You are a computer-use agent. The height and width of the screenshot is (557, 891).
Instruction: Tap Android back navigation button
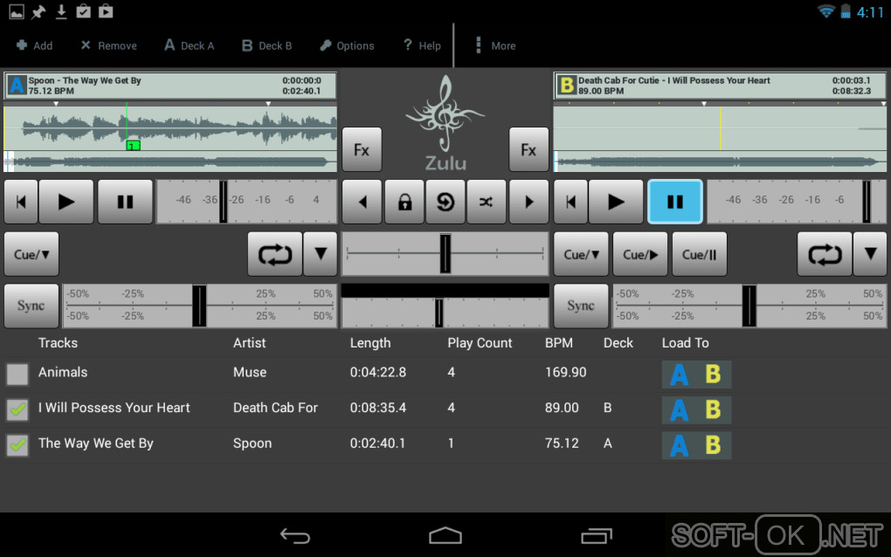295,535
